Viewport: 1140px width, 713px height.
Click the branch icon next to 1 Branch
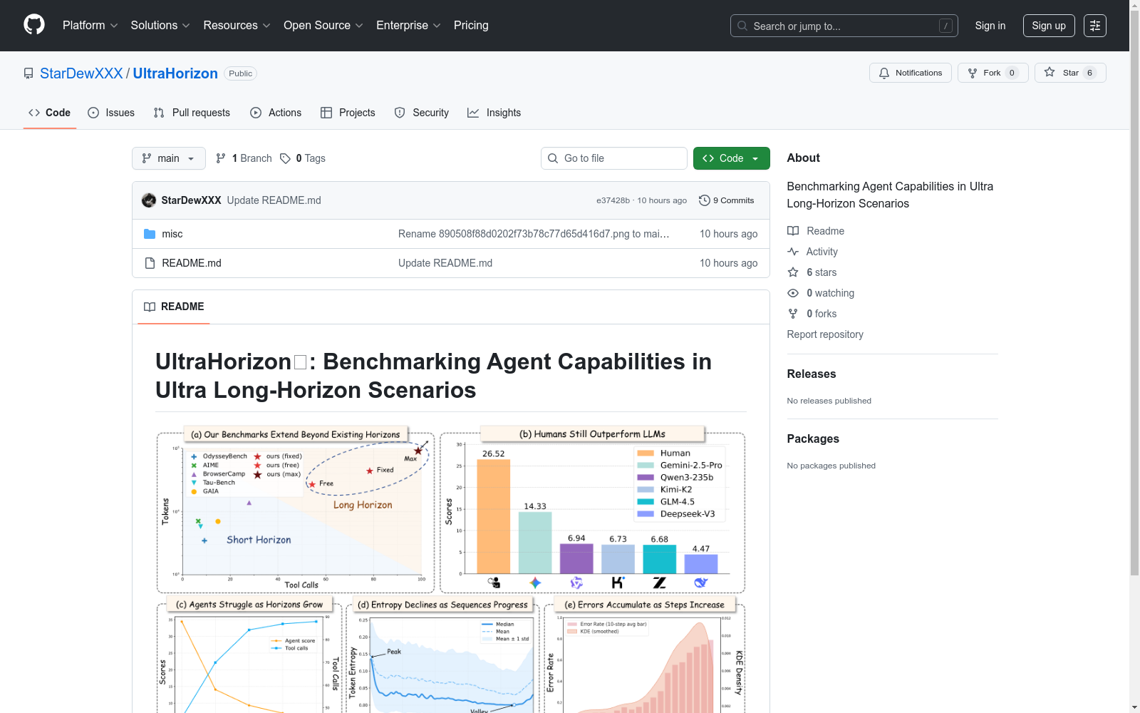(x=221, y=158)
